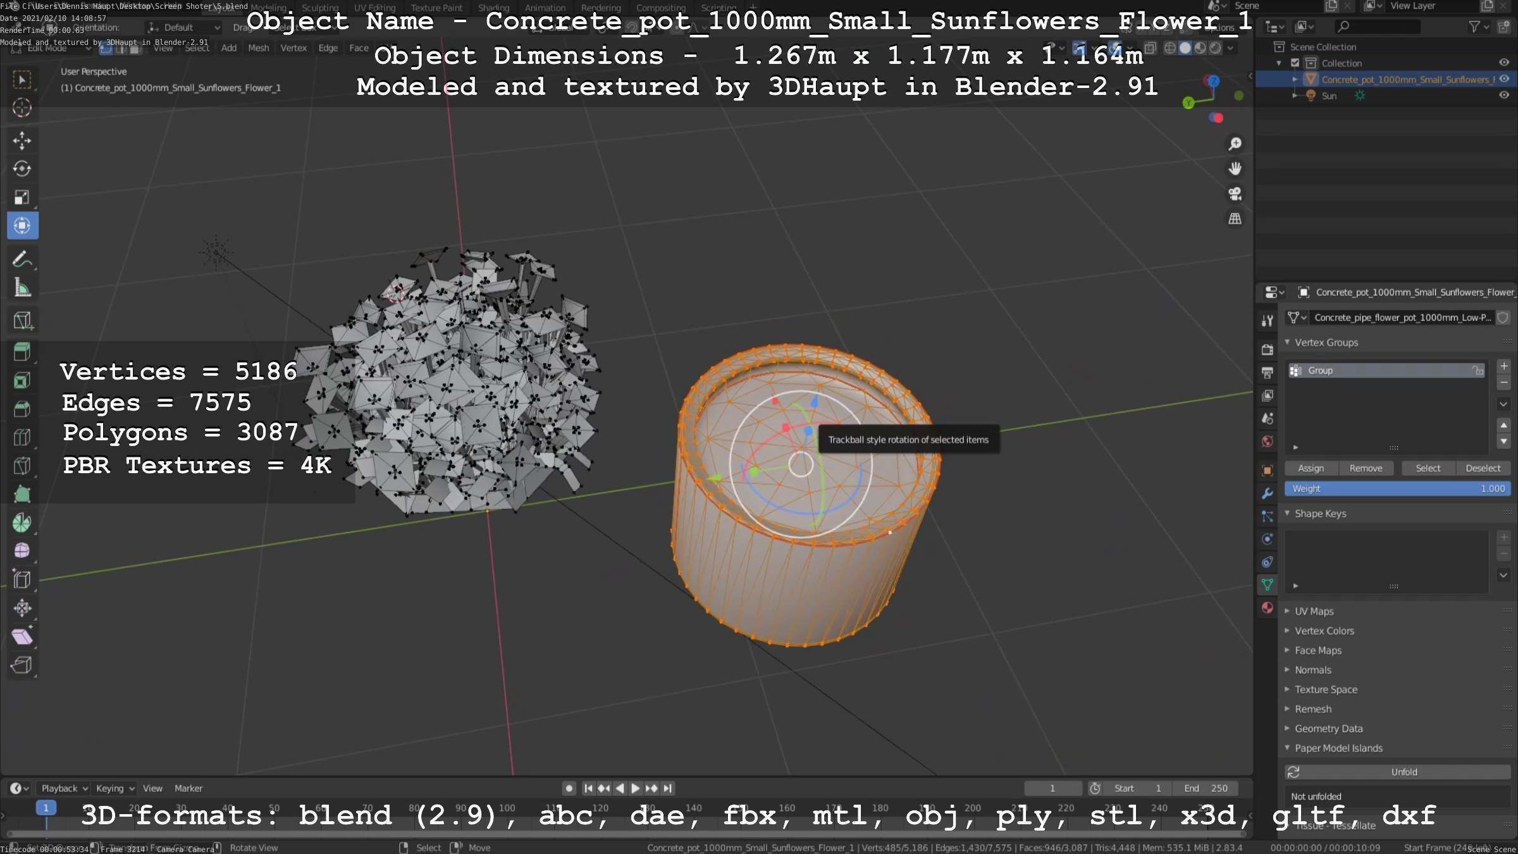This screenshot has height=854, width=1518.
Task: Pick the Rip Region tool
Action: [x=22, y=665]
